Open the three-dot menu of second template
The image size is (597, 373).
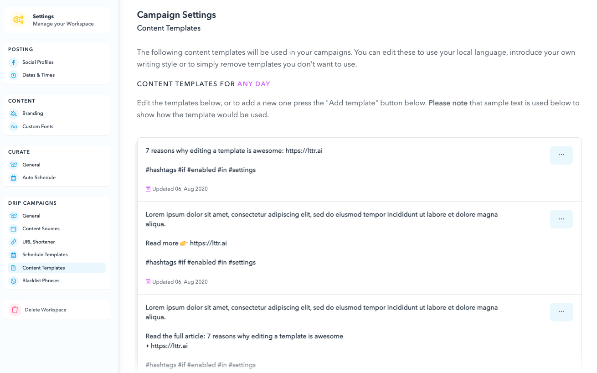point(561,219)
